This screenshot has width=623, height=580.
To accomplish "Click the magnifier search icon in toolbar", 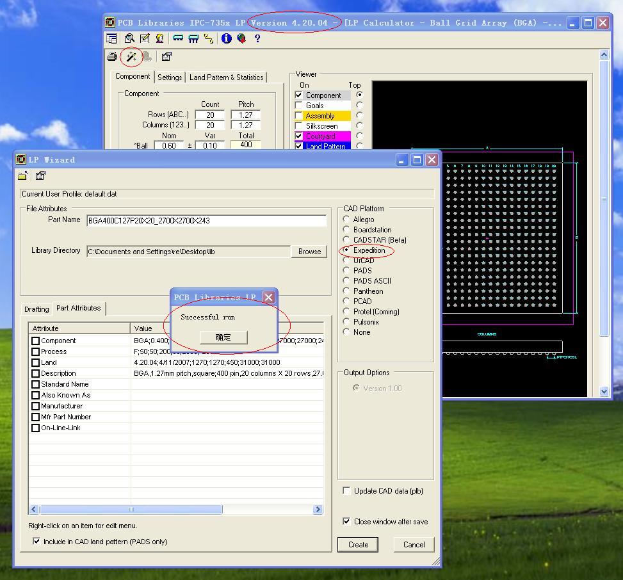I will (129, 38).
